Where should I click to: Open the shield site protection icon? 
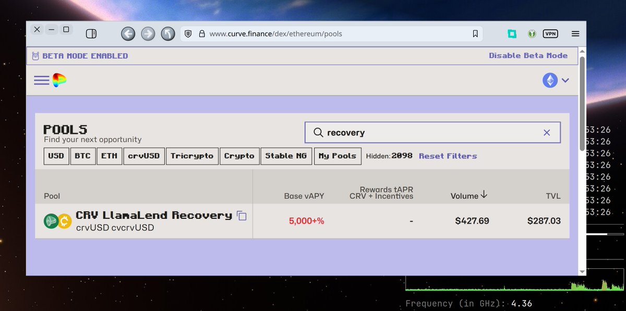point(188,34)
